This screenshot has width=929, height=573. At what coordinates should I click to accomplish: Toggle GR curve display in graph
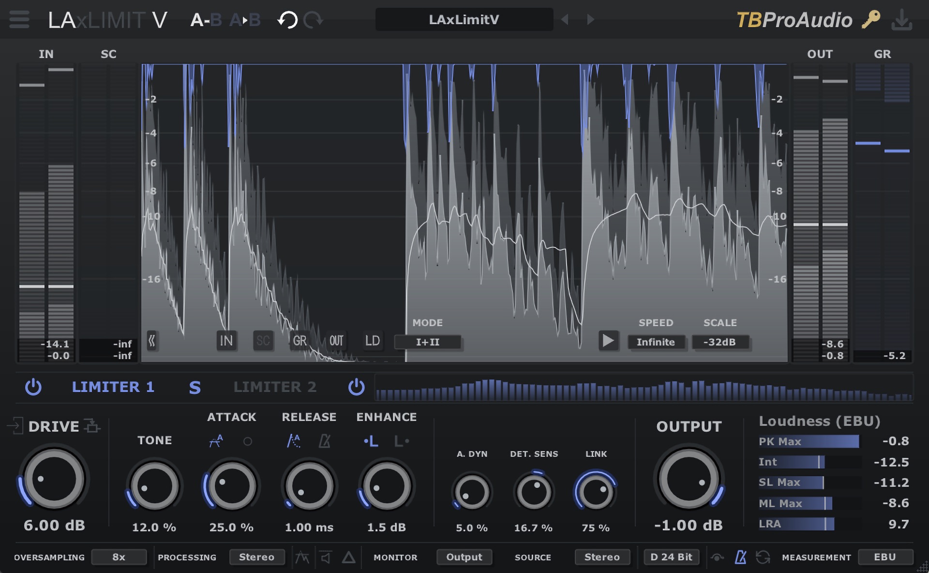pyautogui.click(x=300, y=341)
